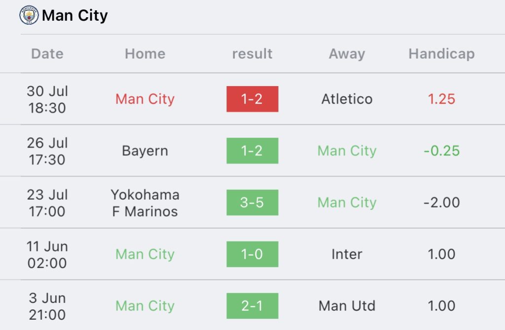505x330 pixels.
Task: Click the Away column header
Action: [347, 54]
